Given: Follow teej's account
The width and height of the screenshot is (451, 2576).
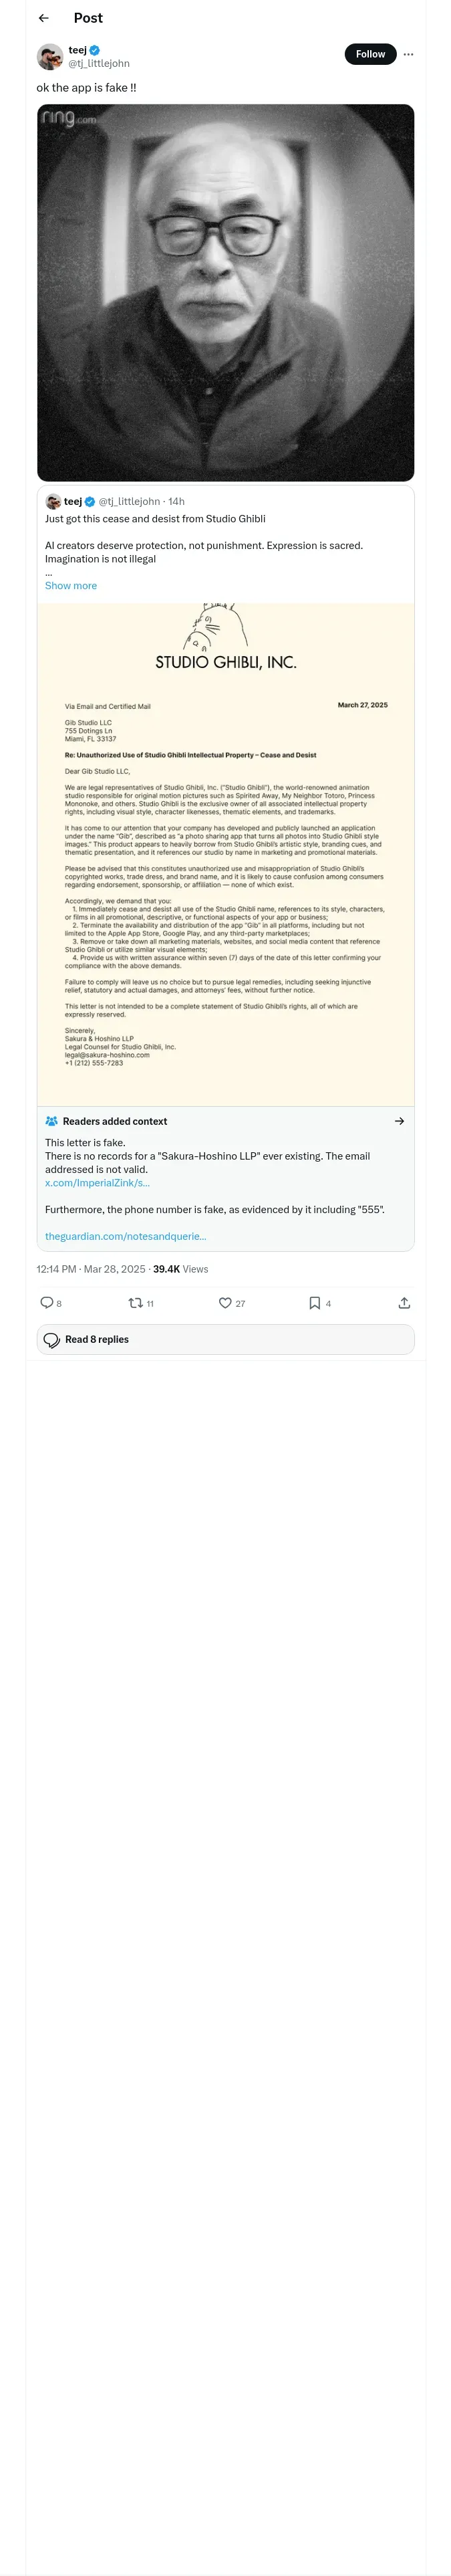Looking at the screenshot, I should point(370,55).
